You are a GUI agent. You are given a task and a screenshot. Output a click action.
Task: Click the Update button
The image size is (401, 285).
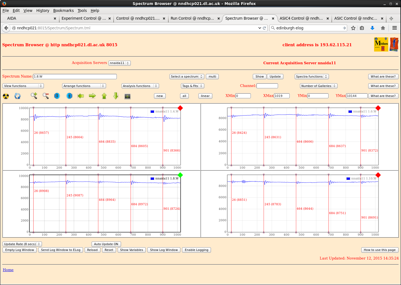coord(275,76)
